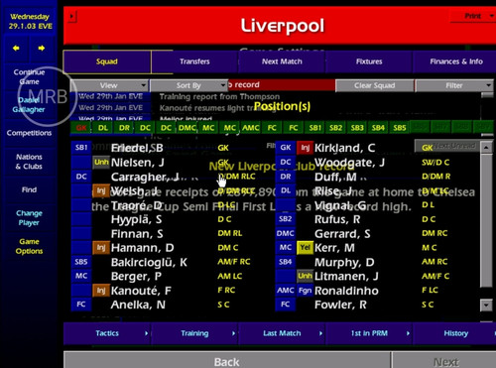Screen dimensions: 496x368
Task: Select player Berger, P
Action: (x=136, y=276)
